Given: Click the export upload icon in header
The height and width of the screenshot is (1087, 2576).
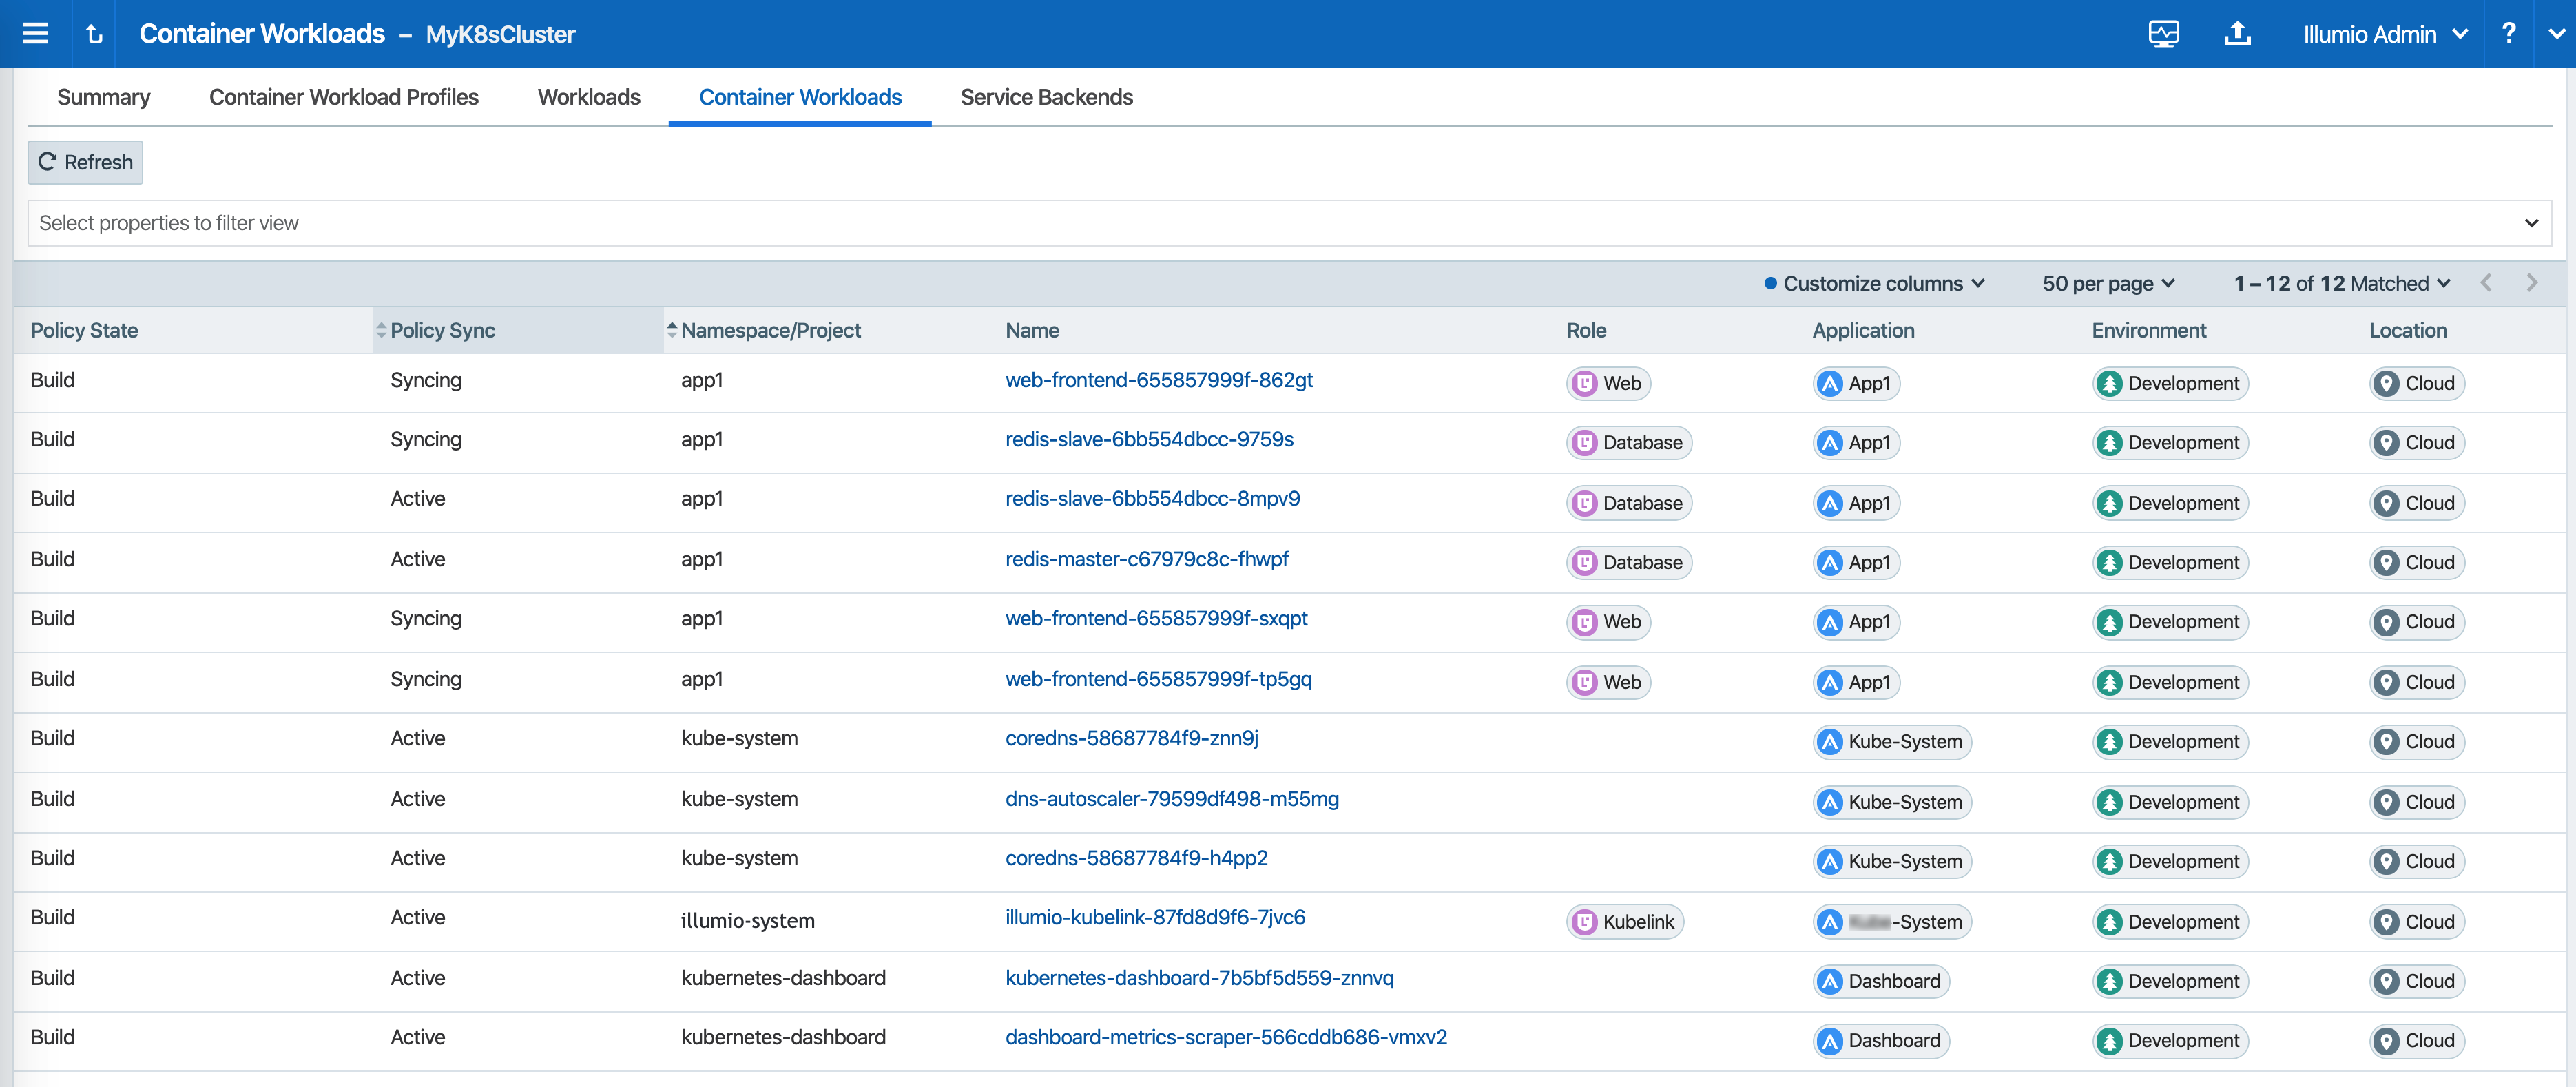Looking at the screenshot, I should [2237, 34].
